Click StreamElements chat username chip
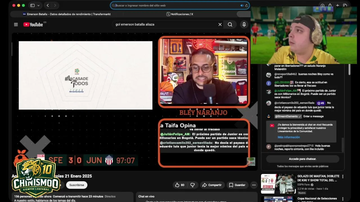This screenshot has width=360, height=202. (288, 116)
